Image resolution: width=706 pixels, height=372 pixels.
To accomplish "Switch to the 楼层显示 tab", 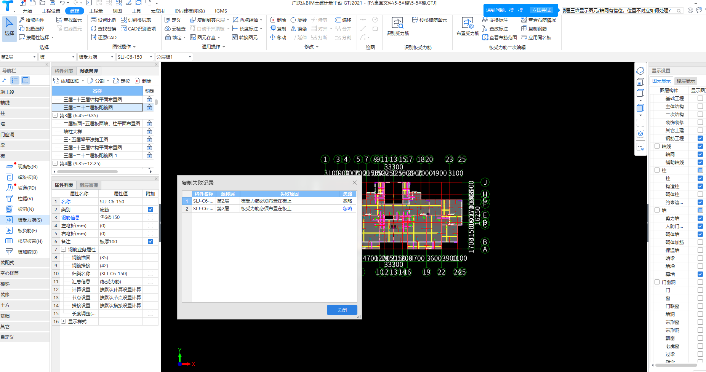I will point(685,81).
